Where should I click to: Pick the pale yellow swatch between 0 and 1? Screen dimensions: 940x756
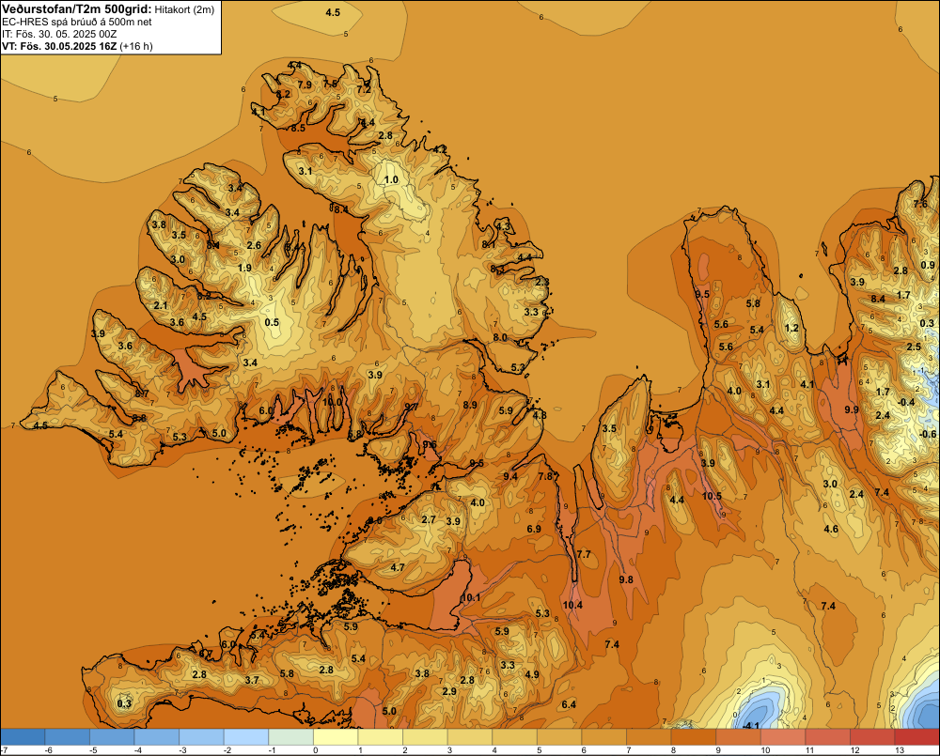point(336,737)
